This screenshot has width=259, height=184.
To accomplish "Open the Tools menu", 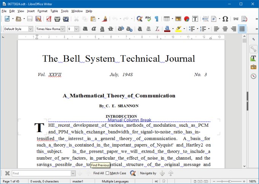I will [65, 11].
